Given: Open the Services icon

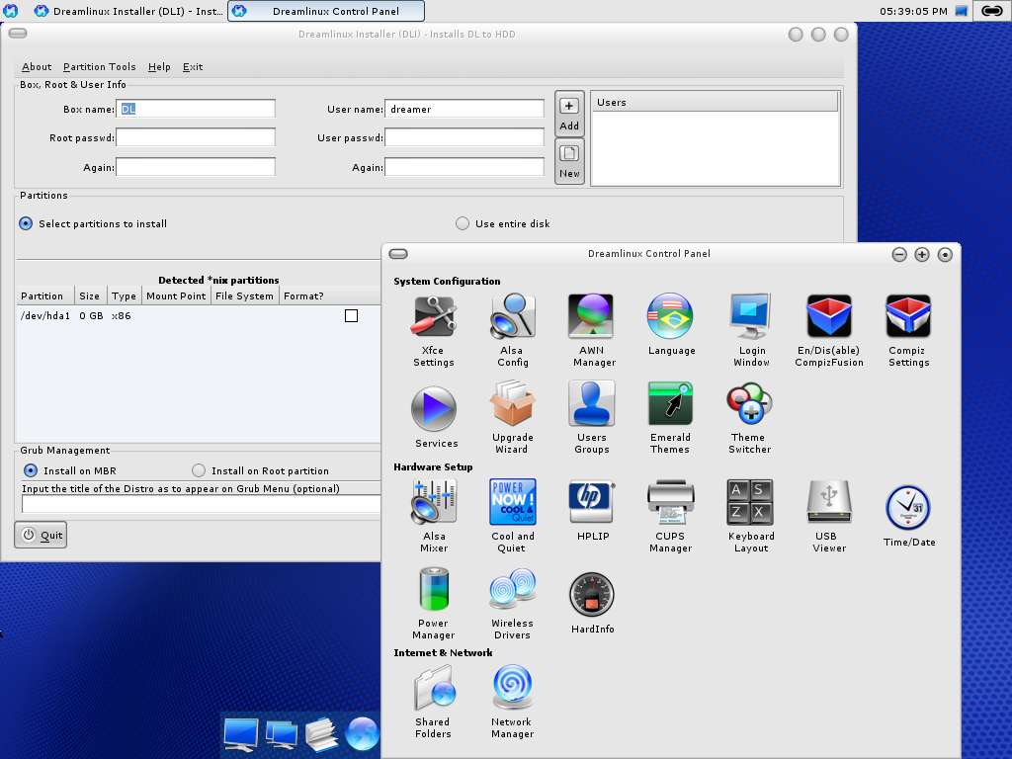Looking at the screenshot, I should point(434,408).
